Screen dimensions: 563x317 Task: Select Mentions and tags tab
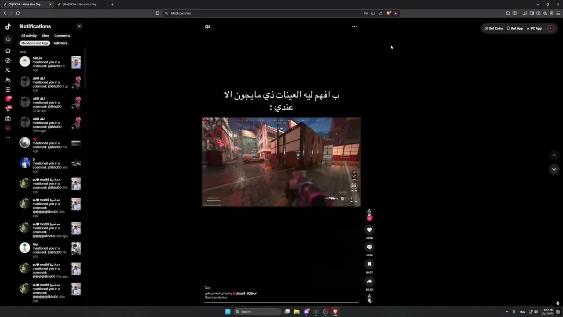click(x=35, y=43)
